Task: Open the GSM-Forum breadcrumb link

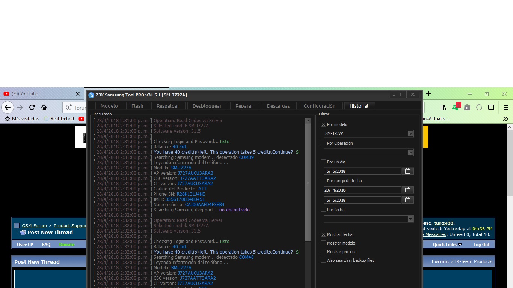Action: (x=34, y=226)
